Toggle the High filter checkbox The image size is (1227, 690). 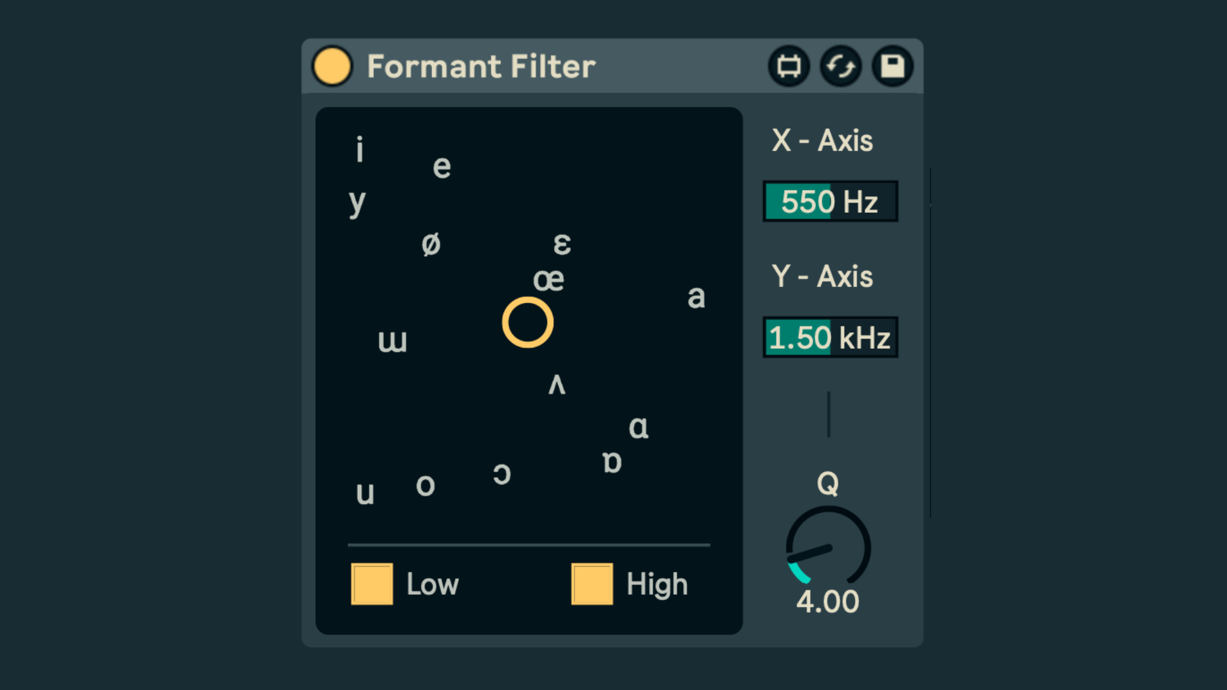pos(592,584)
